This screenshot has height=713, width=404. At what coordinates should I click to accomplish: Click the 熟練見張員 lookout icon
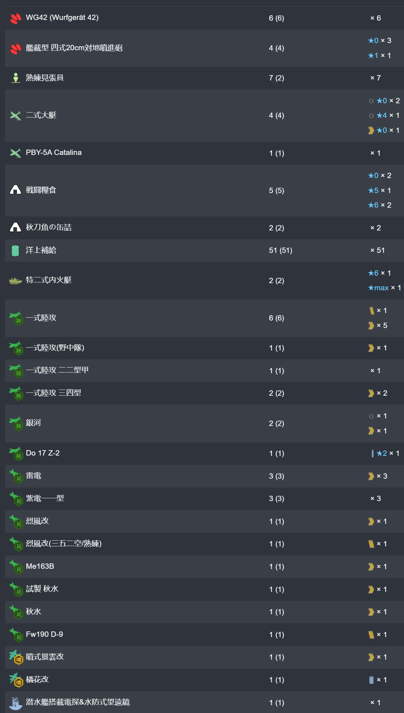(15, 78)
